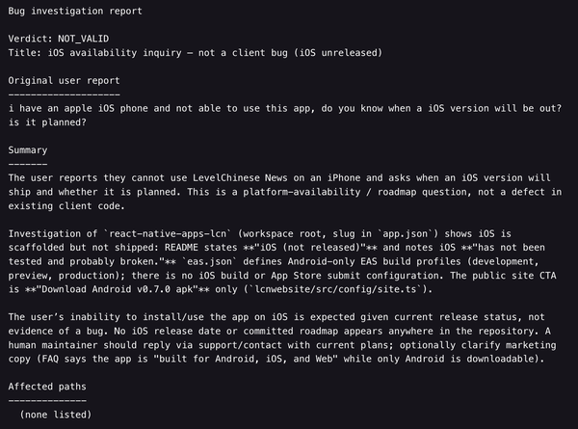Click the `app.json` code reference
The image size is (578, 429).
[406, 234]
